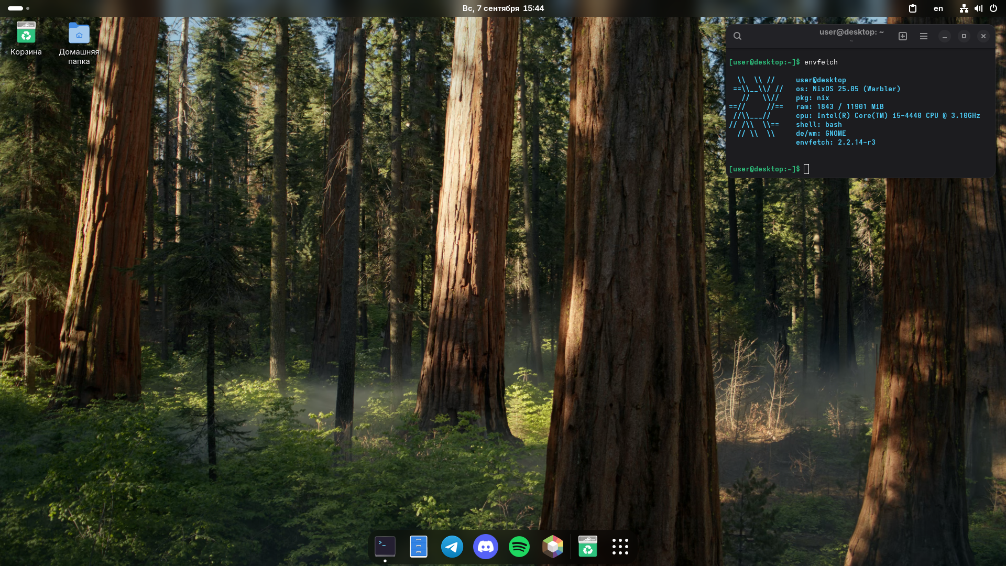The height and width of the screenshot is (566, 1006).
Task: Open trash from the dock
Action: tap(587, 547)
